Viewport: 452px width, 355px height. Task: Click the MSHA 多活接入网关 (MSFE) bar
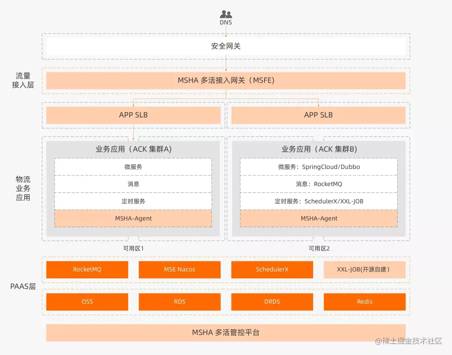[x=226, y=80]
